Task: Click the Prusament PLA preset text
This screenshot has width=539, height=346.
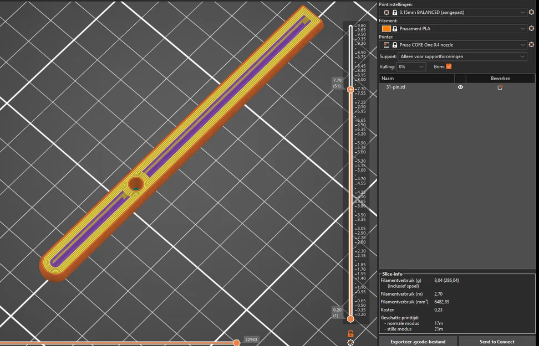Action: [415, 28]
